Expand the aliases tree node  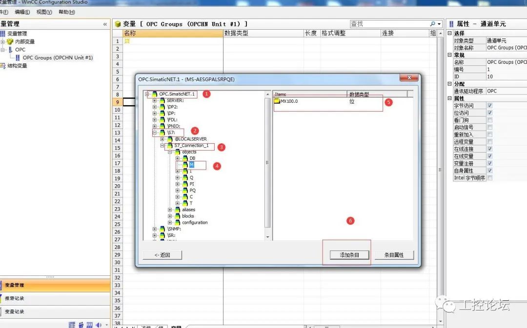click(170, 210)
